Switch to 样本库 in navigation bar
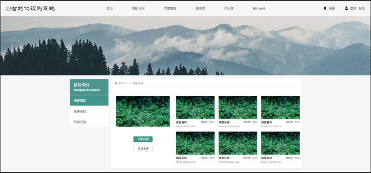Image resolution: width=371 pixels, height=173 pixels. pos(229,8)
